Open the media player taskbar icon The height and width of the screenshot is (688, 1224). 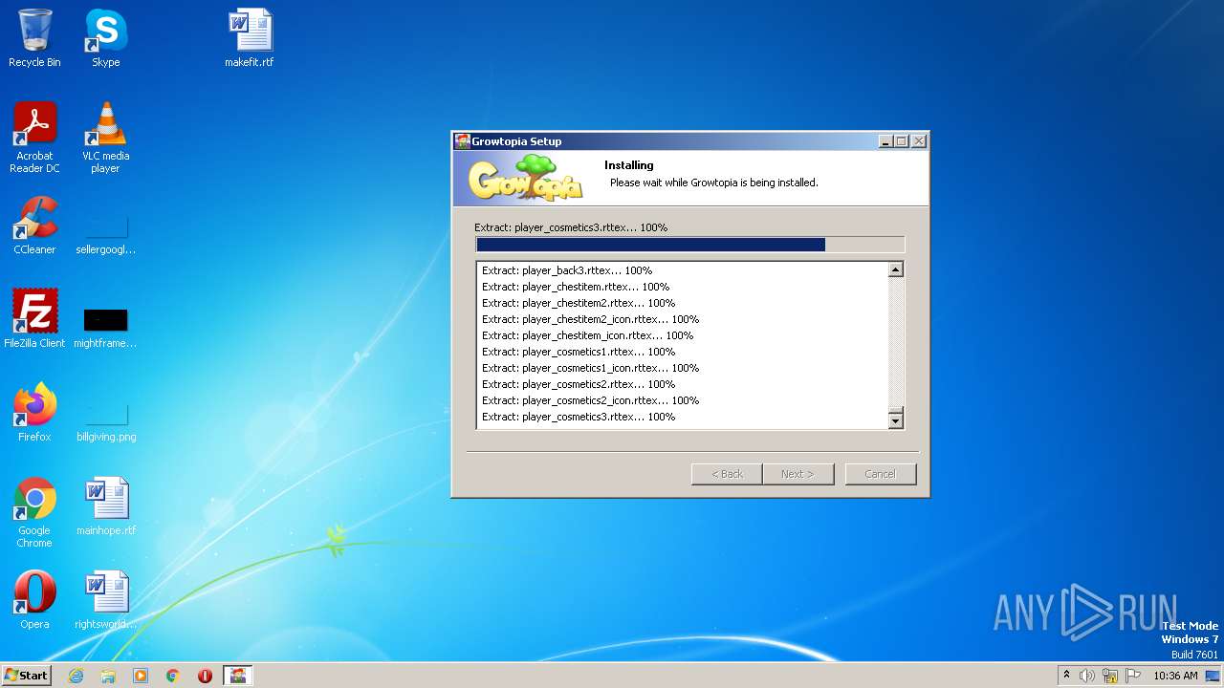pyautogui.click(x=141, y=676)
